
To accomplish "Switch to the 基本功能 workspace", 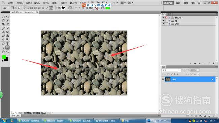I will pyautogui.click(x=168, y=3).
